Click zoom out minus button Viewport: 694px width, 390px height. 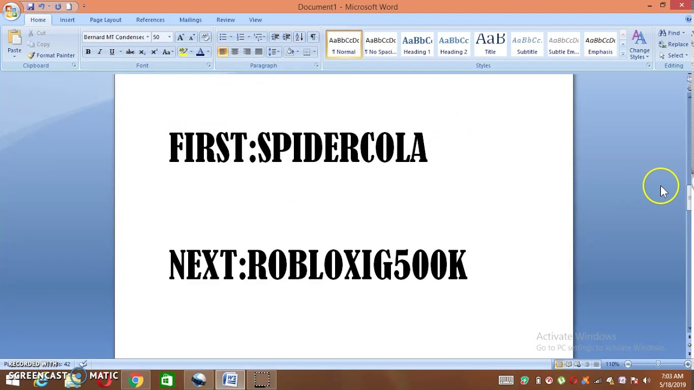tap(628, 364)
